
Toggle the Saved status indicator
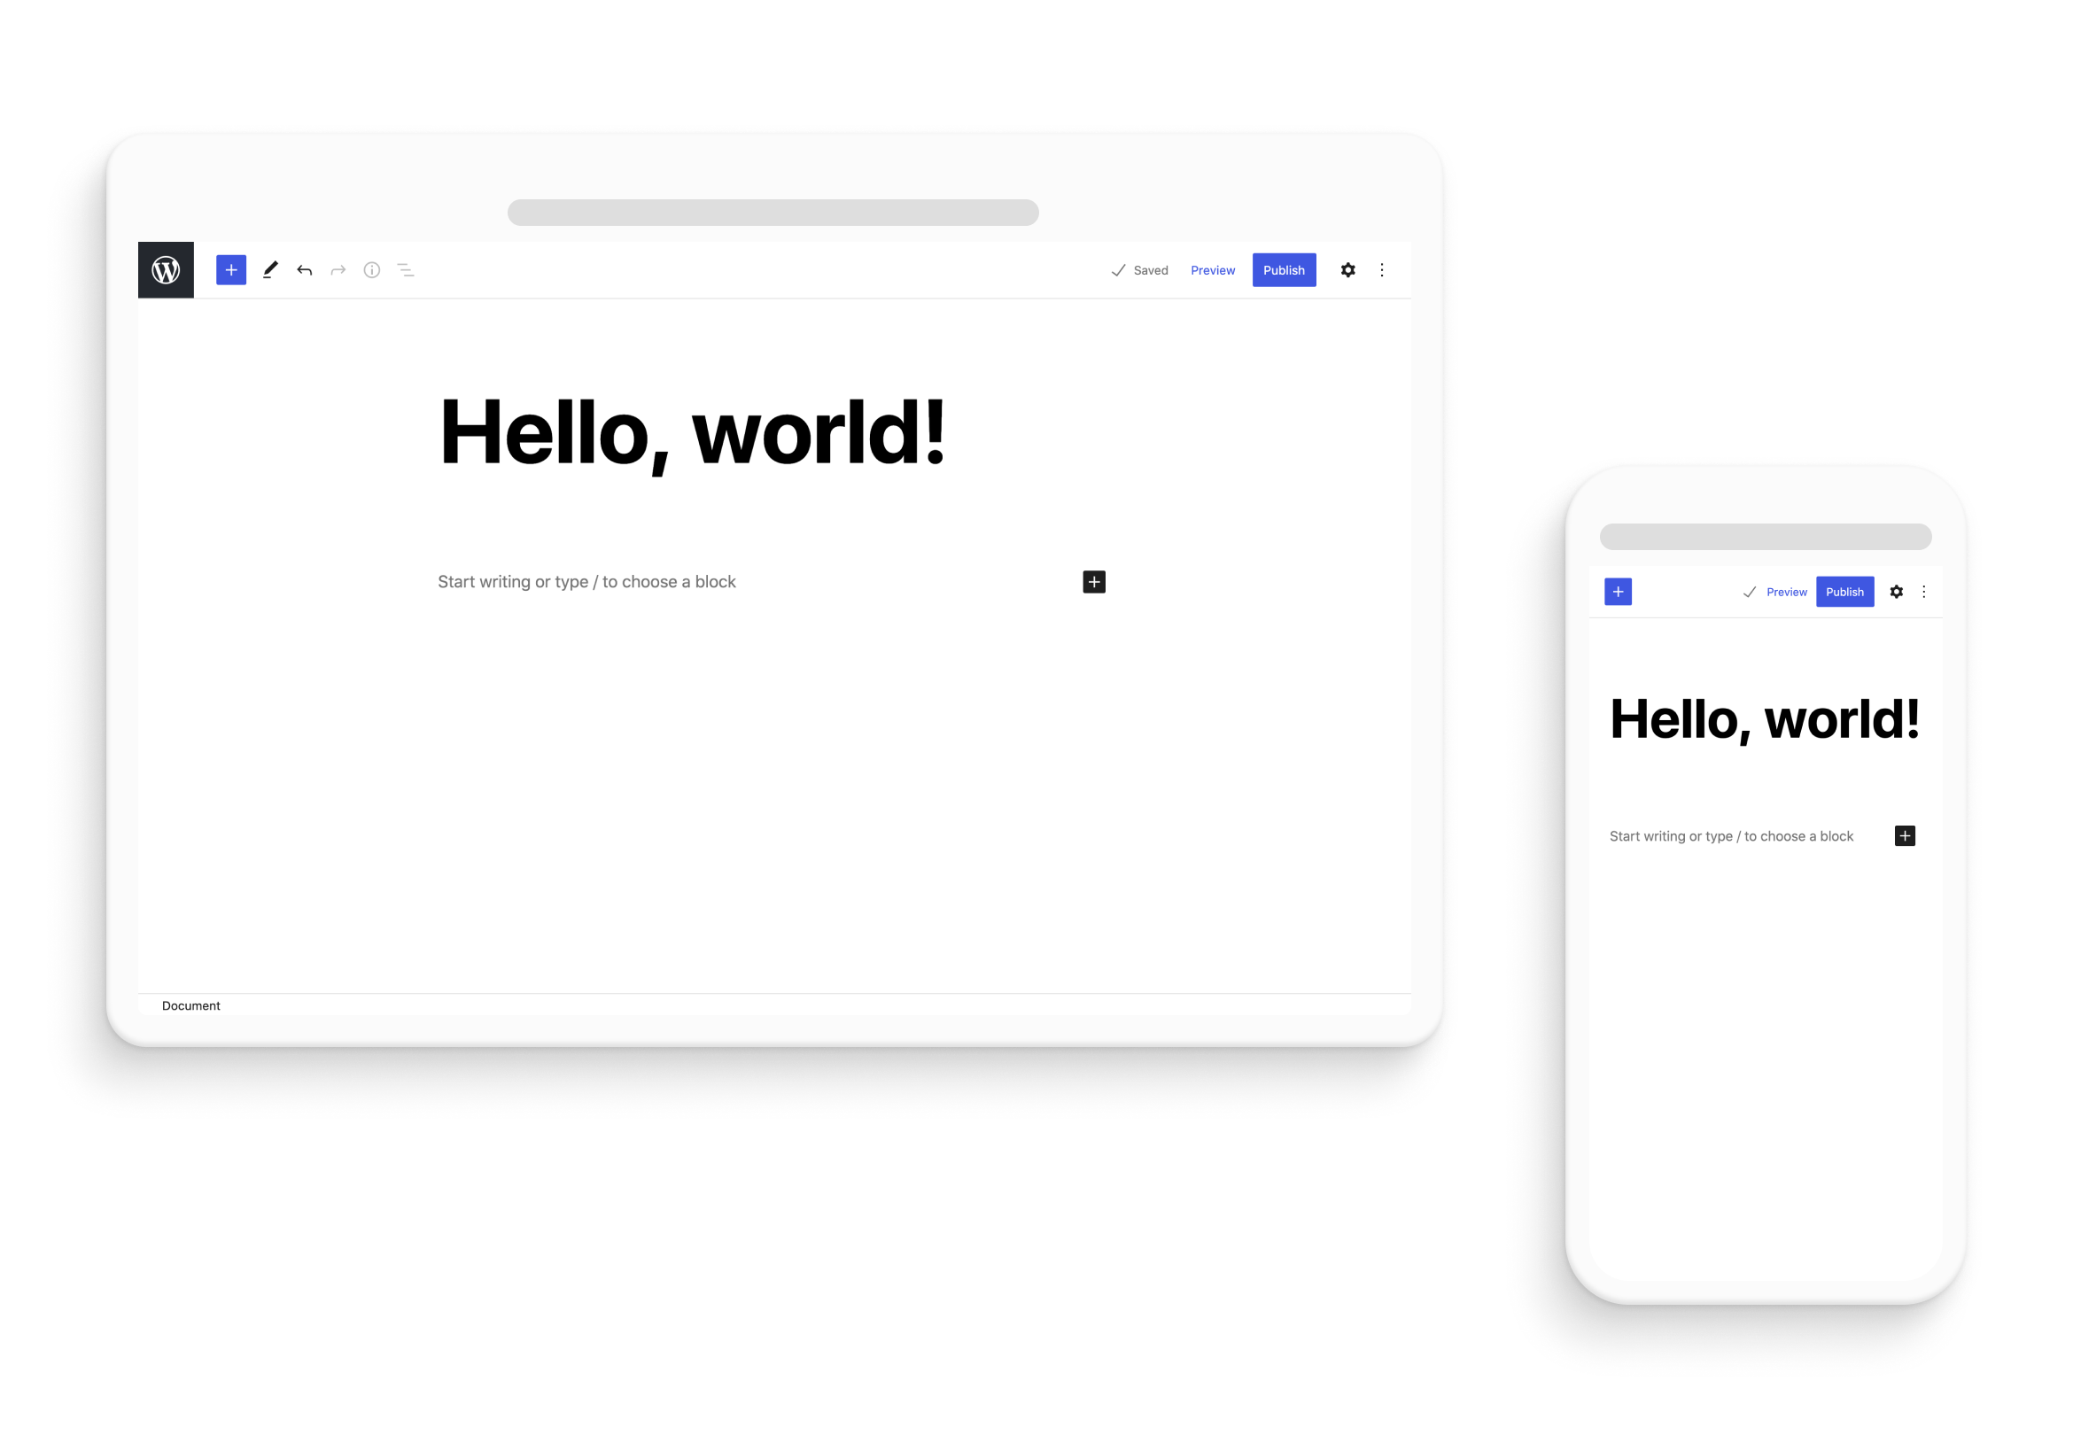(1140, 269)
